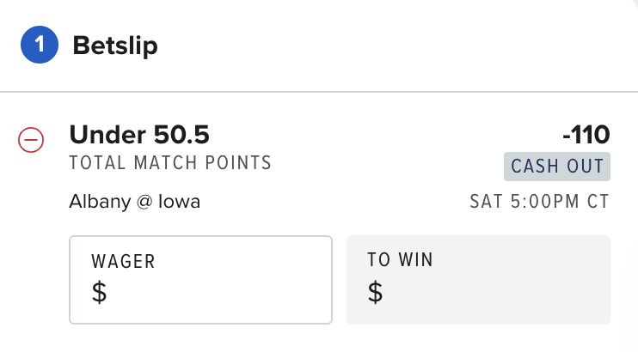638x352 pixels.
Task: Click the word Albany in the matchup
Action: tap(100, 203)
